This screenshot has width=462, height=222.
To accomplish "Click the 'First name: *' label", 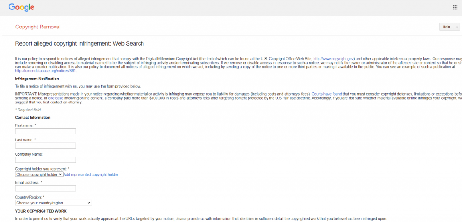I will [x=26, y=125].
